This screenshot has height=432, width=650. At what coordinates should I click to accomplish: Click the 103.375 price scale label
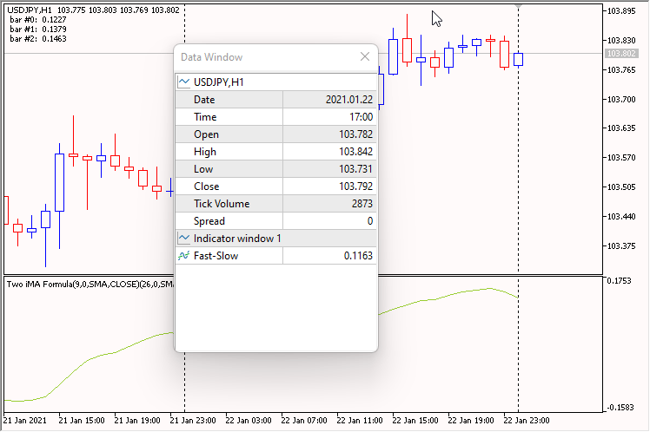tap(621, 246)
